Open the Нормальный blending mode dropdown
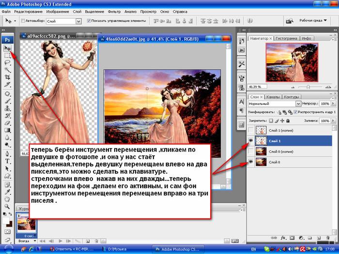 pos(298,104)
